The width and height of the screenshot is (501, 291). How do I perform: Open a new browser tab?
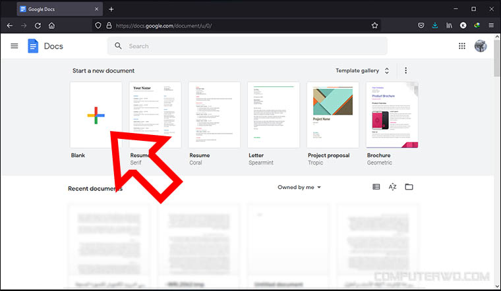[111, 9]
